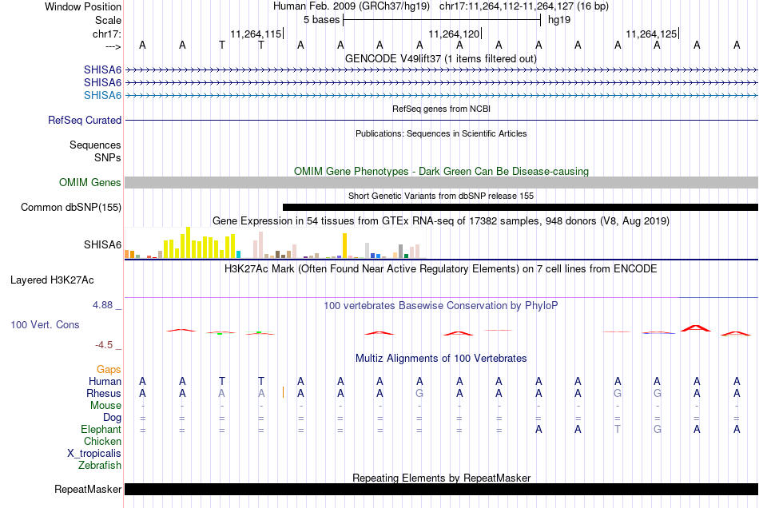Click the Rhesus alignment row label
This screenshot has width=759, height=508.
(x=104, y=393)
